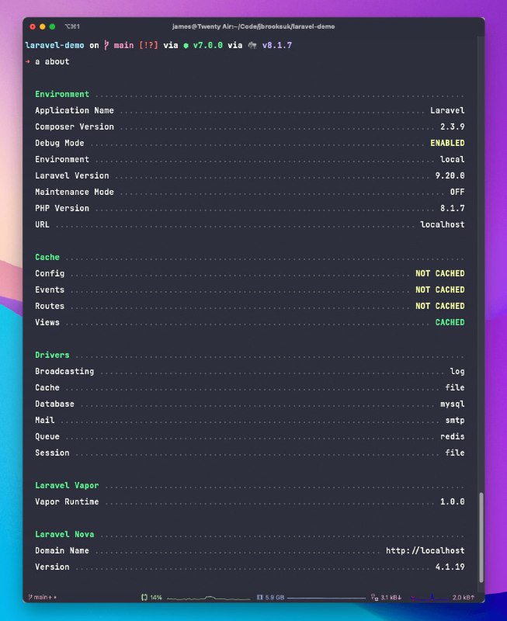This screenshot has height=621, width=507.
Task: Click the terminal scrollbar thumb
Action: [481, 537]
